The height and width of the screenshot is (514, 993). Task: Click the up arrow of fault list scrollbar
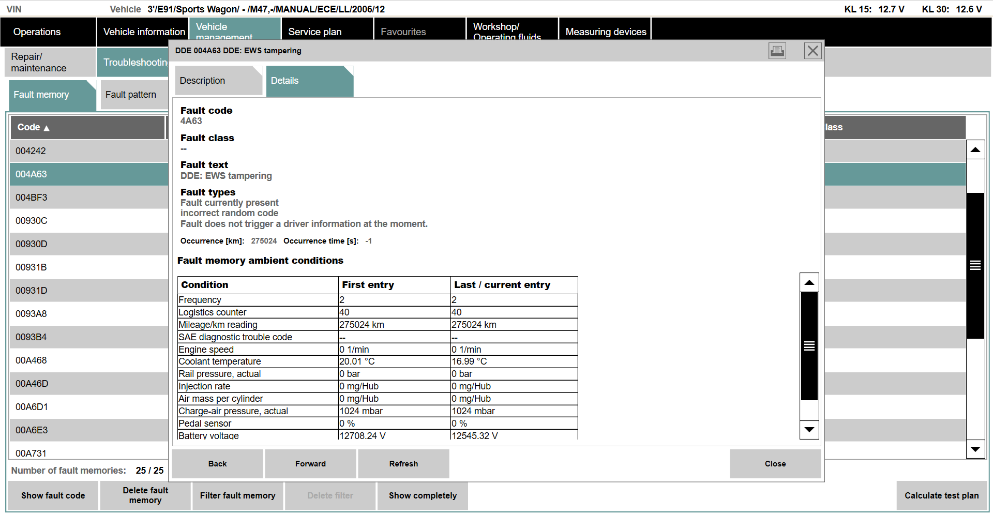(975, 150)
